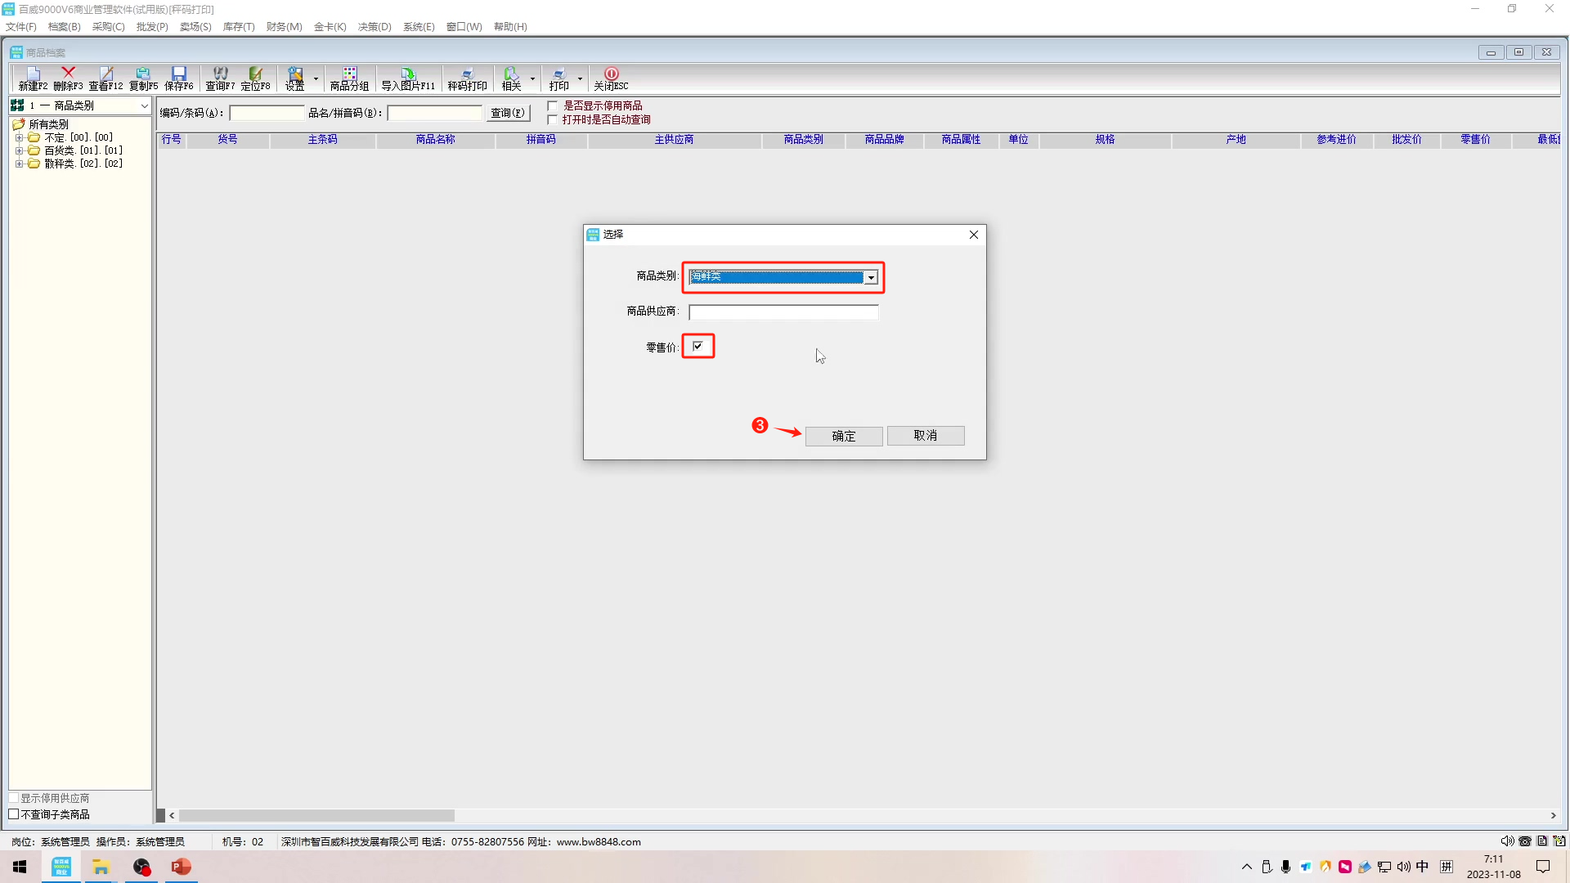Open PowerPoint from the taskbar

coord(181,867)
